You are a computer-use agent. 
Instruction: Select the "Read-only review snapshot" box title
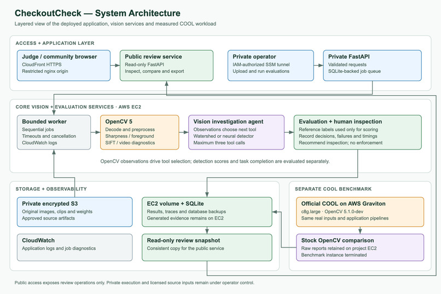point(183,240)
